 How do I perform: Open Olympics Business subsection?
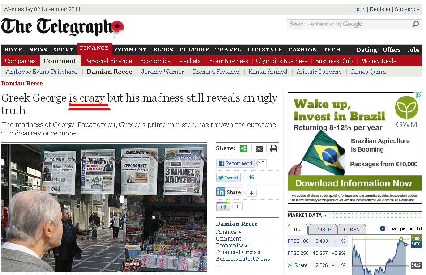(281, 61)
